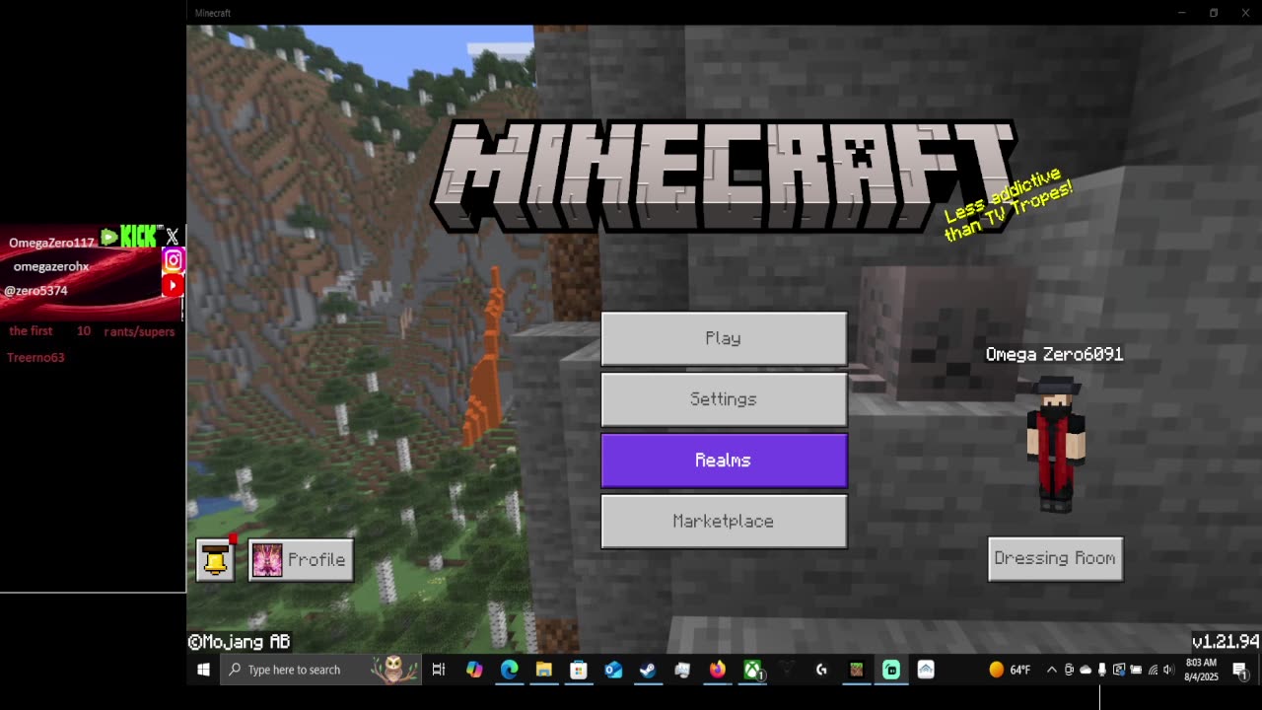Open Microsoft Store from taskbar
Screen dimensions: 1262x710
click(579, 670)
